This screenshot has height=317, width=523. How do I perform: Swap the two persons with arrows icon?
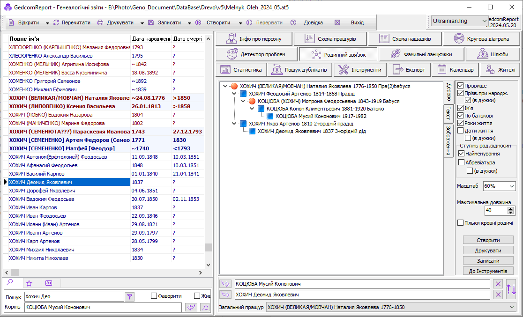[511, 289]
